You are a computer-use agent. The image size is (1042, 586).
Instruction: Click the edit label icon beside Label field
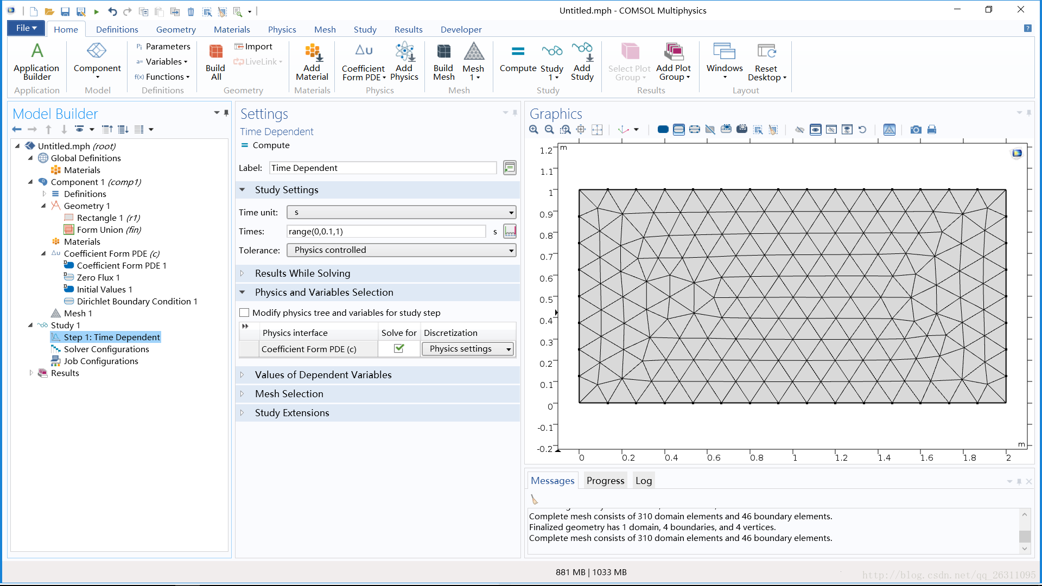point(510,168)
